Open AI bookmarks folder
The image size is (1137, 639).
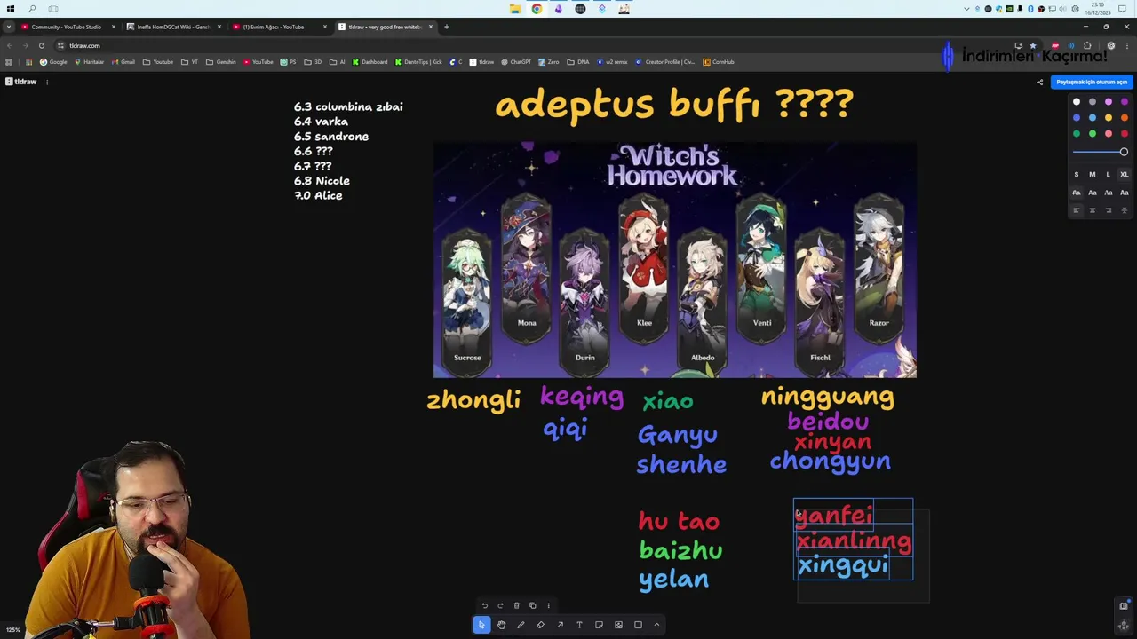pyautogui.click(x=338, y=62)
